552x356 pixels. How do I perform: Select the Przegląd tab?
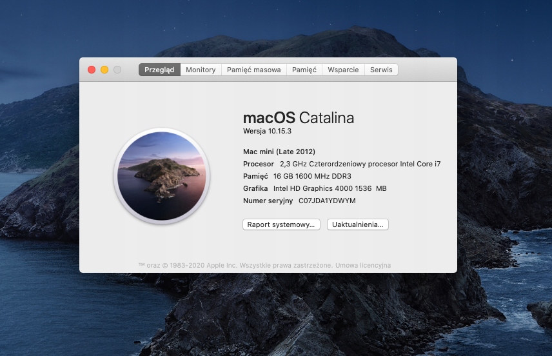point(159,70)
